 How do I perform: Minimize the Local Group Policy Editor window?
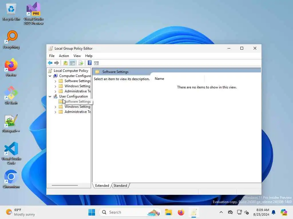coord(229,48)
